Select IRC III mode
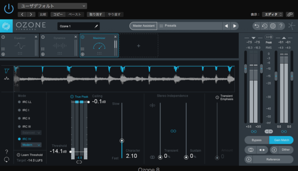Screen dimensions: 298x171 click(25, 126)
